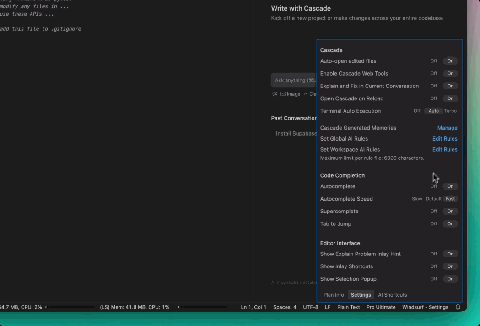Click editor line 'use these APIs ...'
Image resolution: width=480 pixels, height=326 pixels.
pos(27,14)
